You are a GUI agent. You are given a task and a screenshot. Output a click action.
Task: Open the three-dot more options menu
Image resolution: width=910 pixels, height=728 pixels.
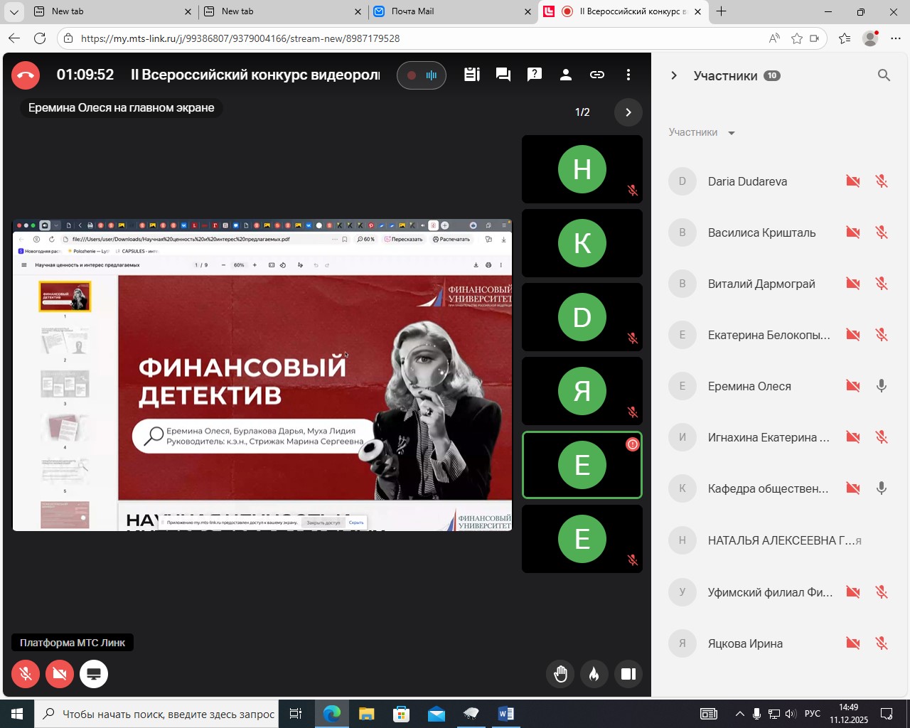628,75
